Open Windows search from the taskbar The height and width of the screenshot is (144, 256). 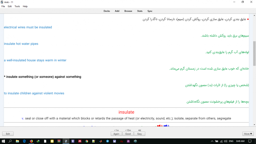(x=10, y=141)
